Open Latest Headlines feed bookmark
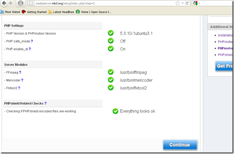234x154 pixels. (x=61, y=12)
